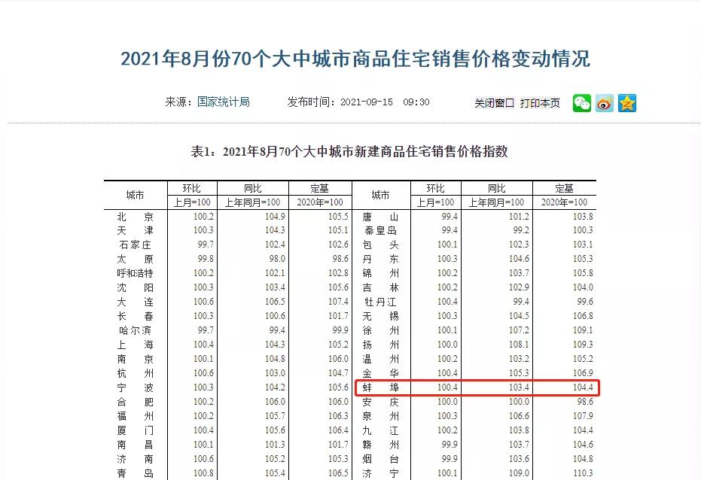Screen dimensions: 701x480
Task: Save article to QZone using star icon
Action: click(627, 103)
